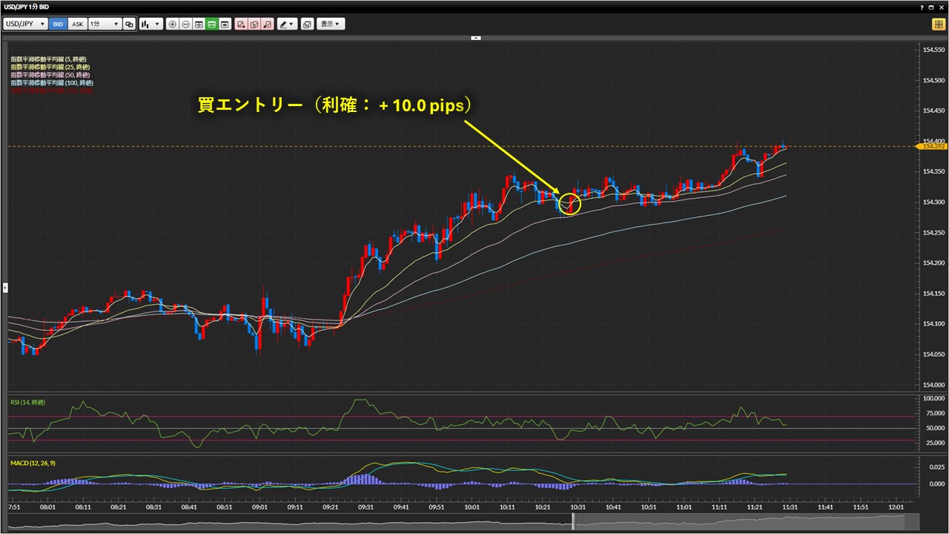Viewport: 949px width, 534px height.
Task: Click the delete indicator pink icon
Action: (x=267, y=24)
